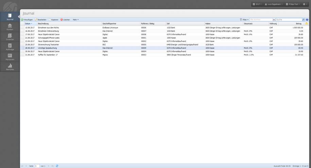Select the row 'Einnahmen Onlinewerbung'
Image resolution: width=311 pixels, height=168 pixels.
point(165,31)
